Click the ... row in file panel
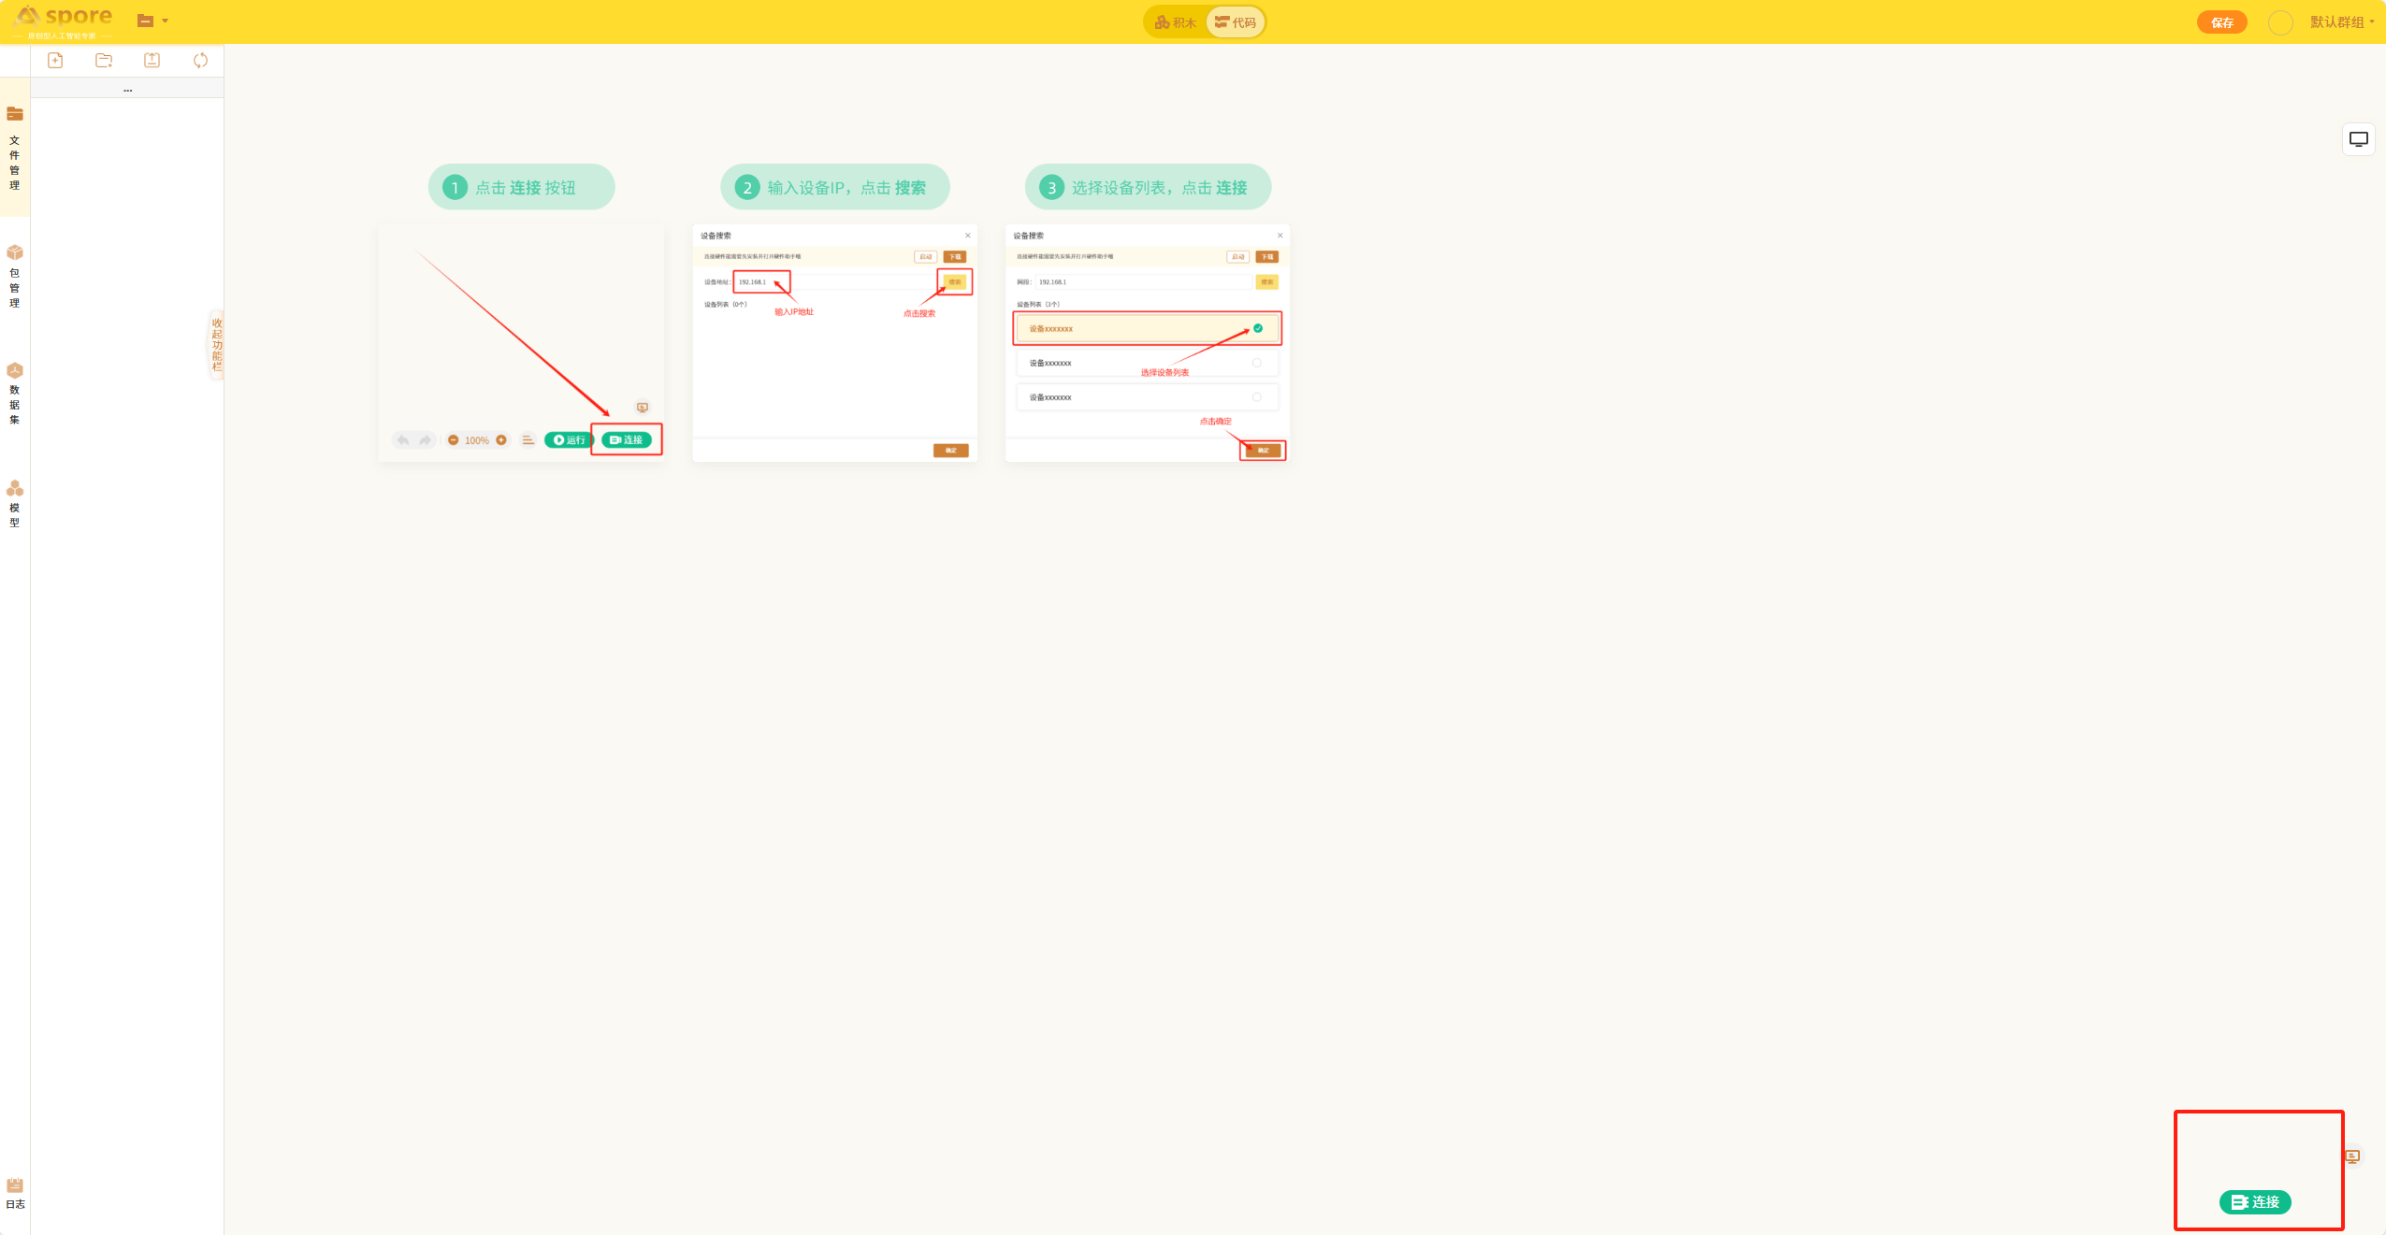The height and width of the screenshot is (1235, 2386). tap(127, 90)
